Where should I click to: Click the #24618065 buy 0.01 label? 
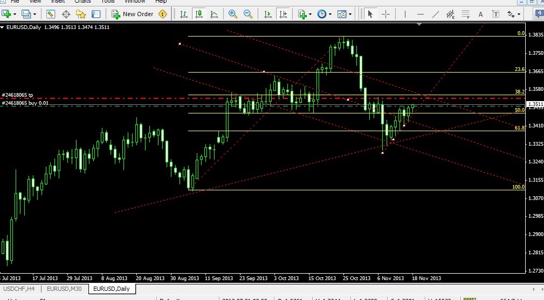coord(25,103)
